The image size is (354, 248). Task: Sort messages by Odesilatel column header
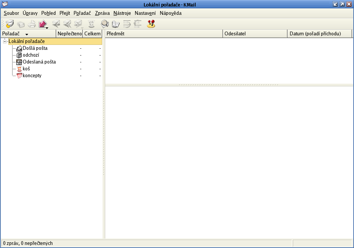255,34
